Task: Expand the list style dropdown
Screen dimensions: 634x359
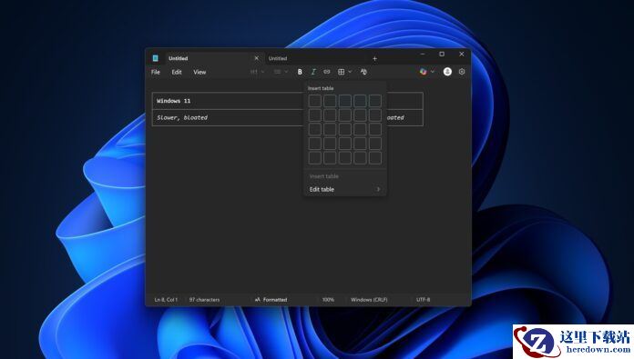Action: pos(281,72)
